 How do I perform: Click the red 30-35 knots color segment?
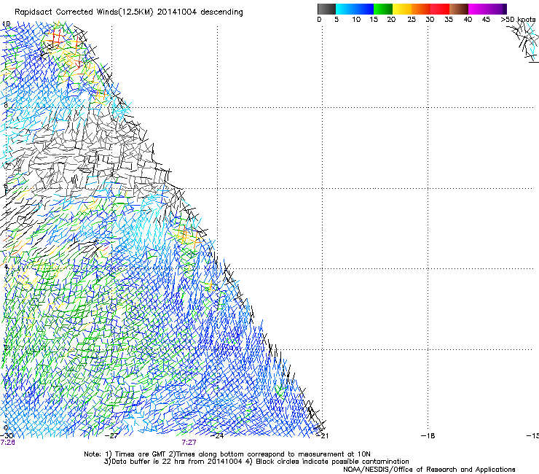(x=440, y=9)
